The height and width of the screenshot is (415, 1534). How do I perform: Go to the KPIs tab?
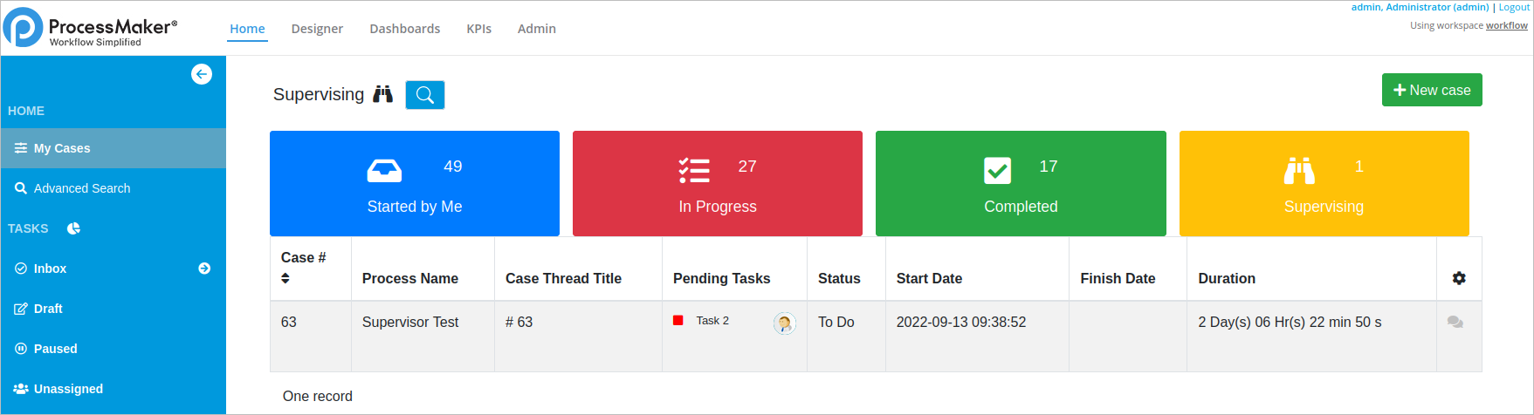pos(478,29)
